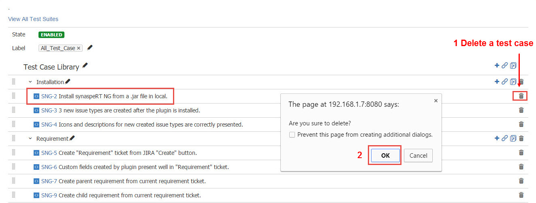Screen dimensions: 536x203
Task: Collapse the Installation folder chevron
Action: [30, 82]
